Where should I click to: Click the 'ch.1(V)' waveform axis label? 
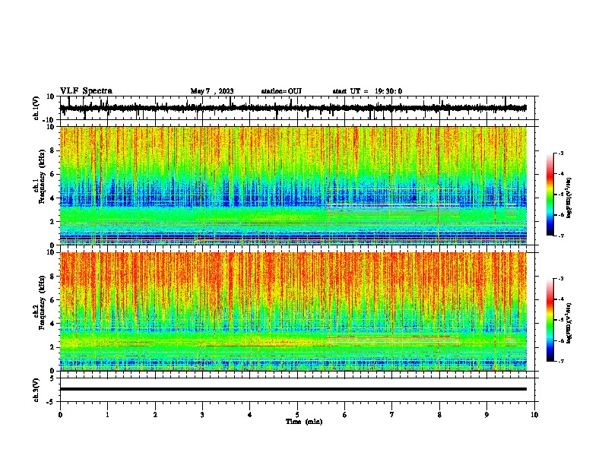[x=36, y=108]
